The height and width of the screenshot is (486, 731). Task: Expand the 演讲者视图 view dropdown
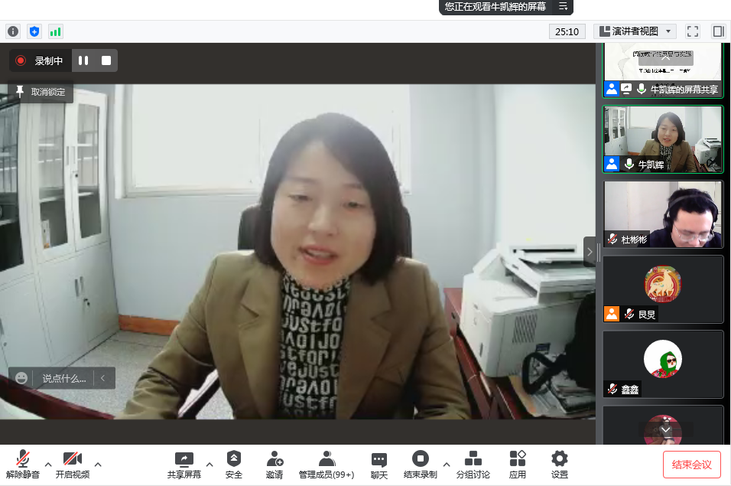635,31
